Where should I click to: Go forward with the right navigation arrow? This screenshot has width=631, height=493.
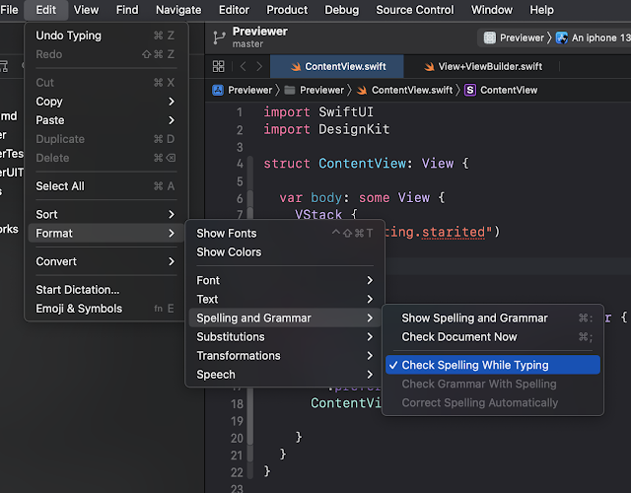[x=259, y=66]
